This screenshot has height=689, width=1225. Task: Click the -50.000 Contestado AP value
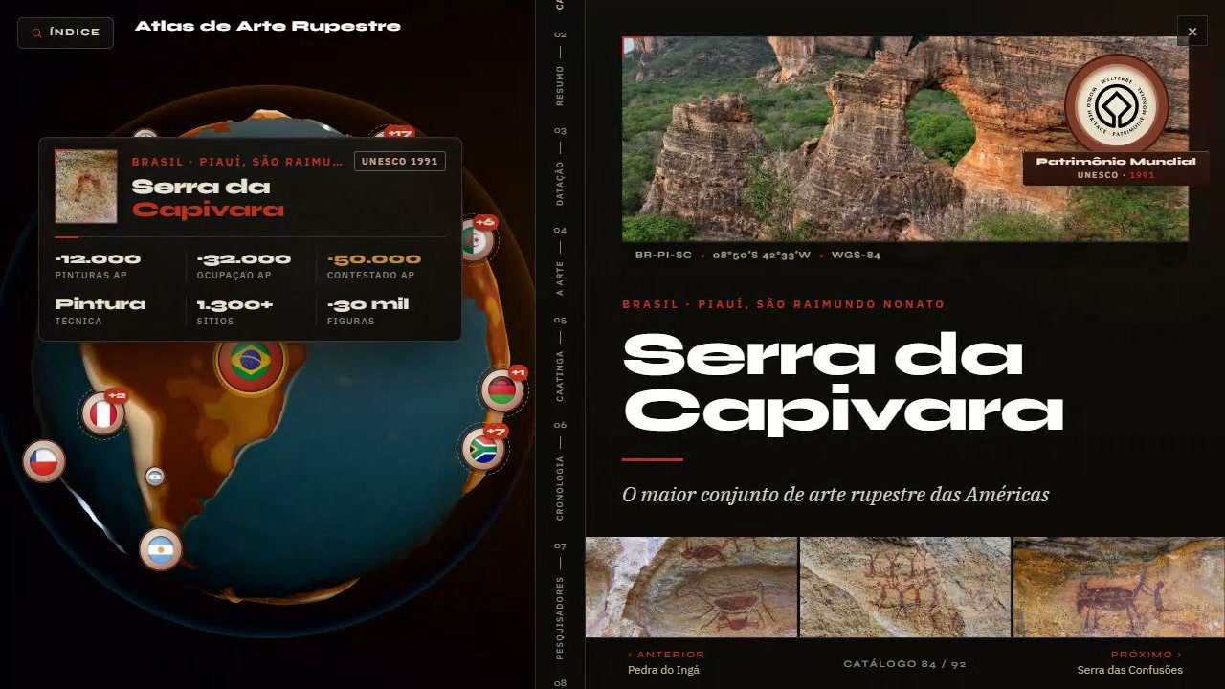374,259
